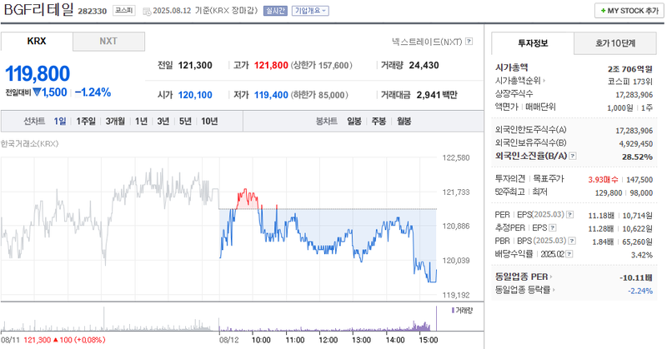Click the 시가총액 value 2조 706억원
Viewport: 667px width, 349px height.
click(630, 69)
